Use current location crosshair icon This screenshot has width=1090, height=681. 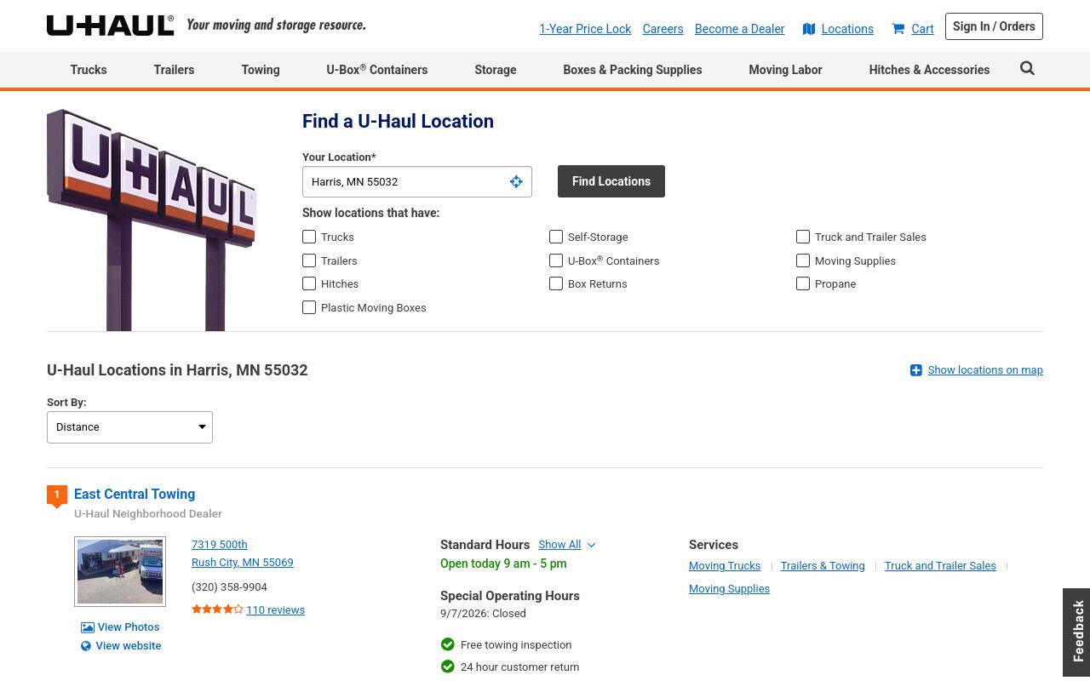[x=516, y=181]
